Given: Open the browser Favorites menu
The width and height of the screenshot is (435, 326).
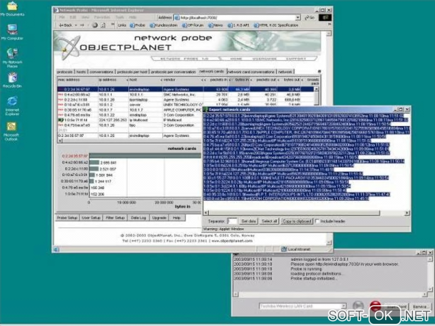Looking at the screenshot, I should [x=102, y=17].
